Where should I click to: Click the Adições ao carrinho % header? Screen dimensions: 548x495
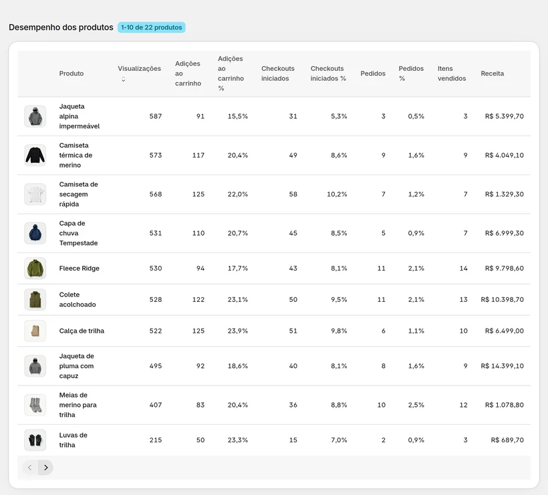pyautogui.click(x=231, y=73)
